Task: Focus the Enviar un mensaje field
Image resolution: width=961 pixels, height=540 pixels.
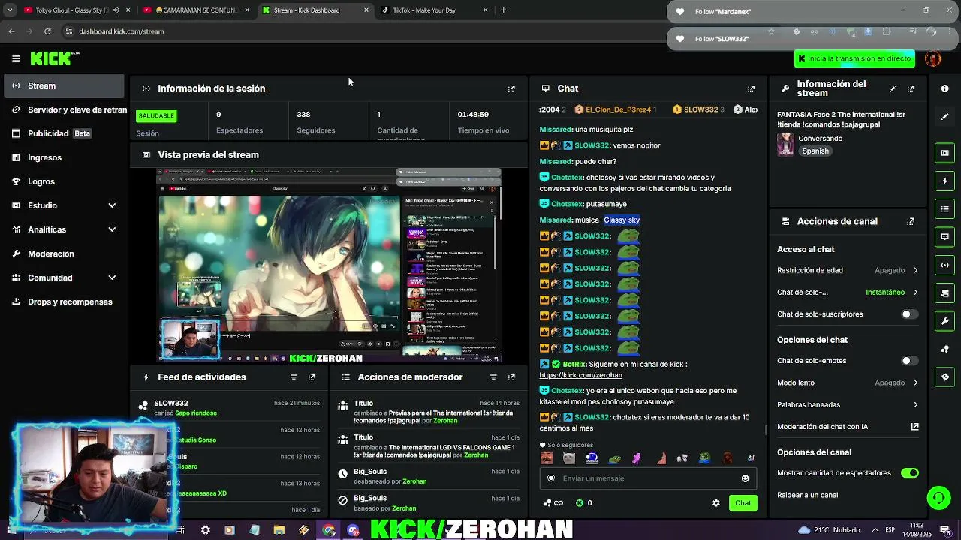Action: pos(649,478)
